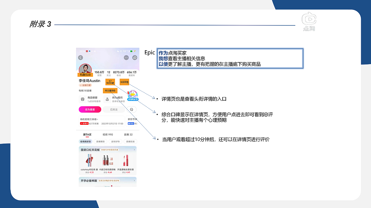Click the bullet about 观看超过10分钟后
This screenshot has height=208, width=371.
click(216, 140)
